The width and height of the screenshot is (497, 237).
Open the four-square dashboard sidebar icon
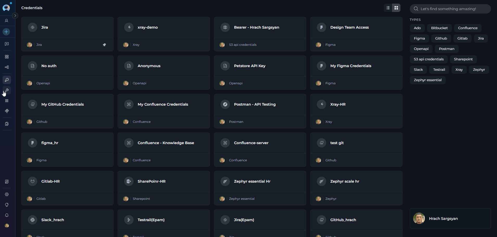7,57
